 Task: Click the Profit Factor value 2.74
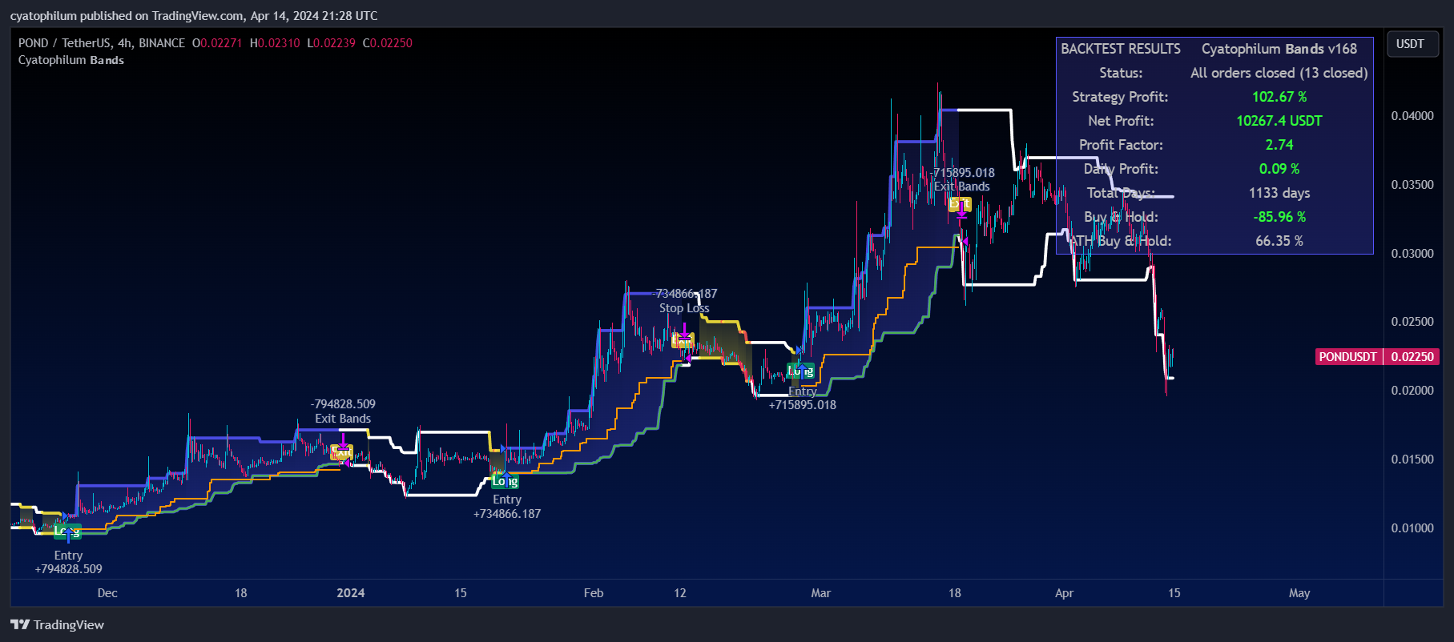pos(1279,145)
